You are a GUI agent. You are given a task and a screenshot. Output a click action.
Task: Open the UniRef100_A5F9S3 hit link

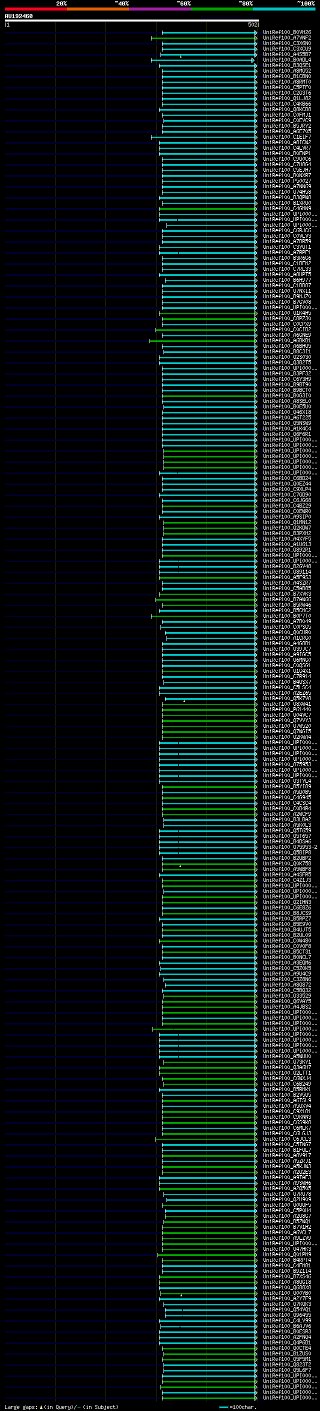coord(287,577)
